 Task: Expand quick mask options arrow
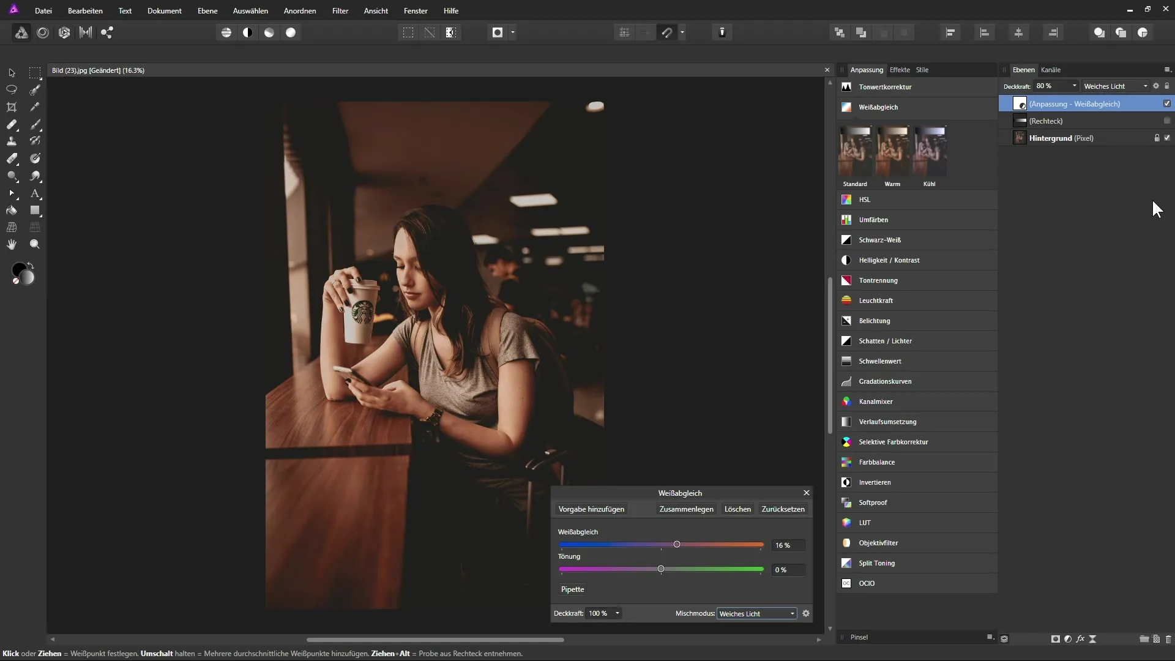513,32
